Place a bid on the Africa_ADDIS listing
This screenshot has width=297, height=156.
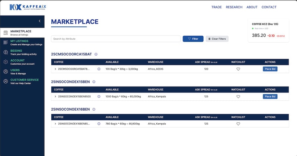point(270,69)
